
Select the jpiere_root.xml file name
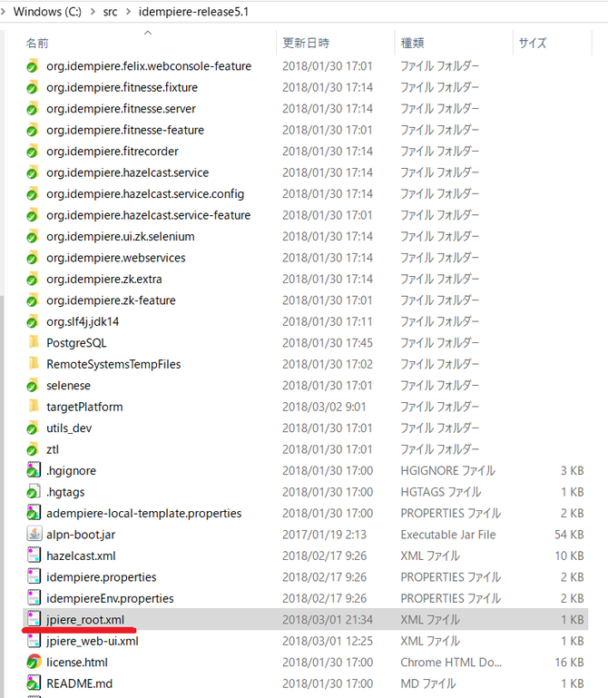point(85,620)
